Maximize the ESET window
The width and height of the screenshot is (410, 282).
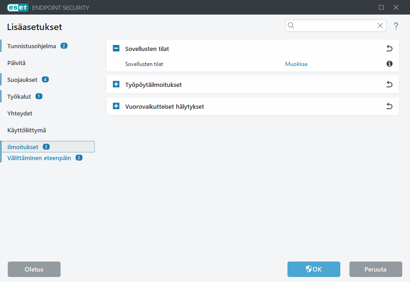pos(381,7)
